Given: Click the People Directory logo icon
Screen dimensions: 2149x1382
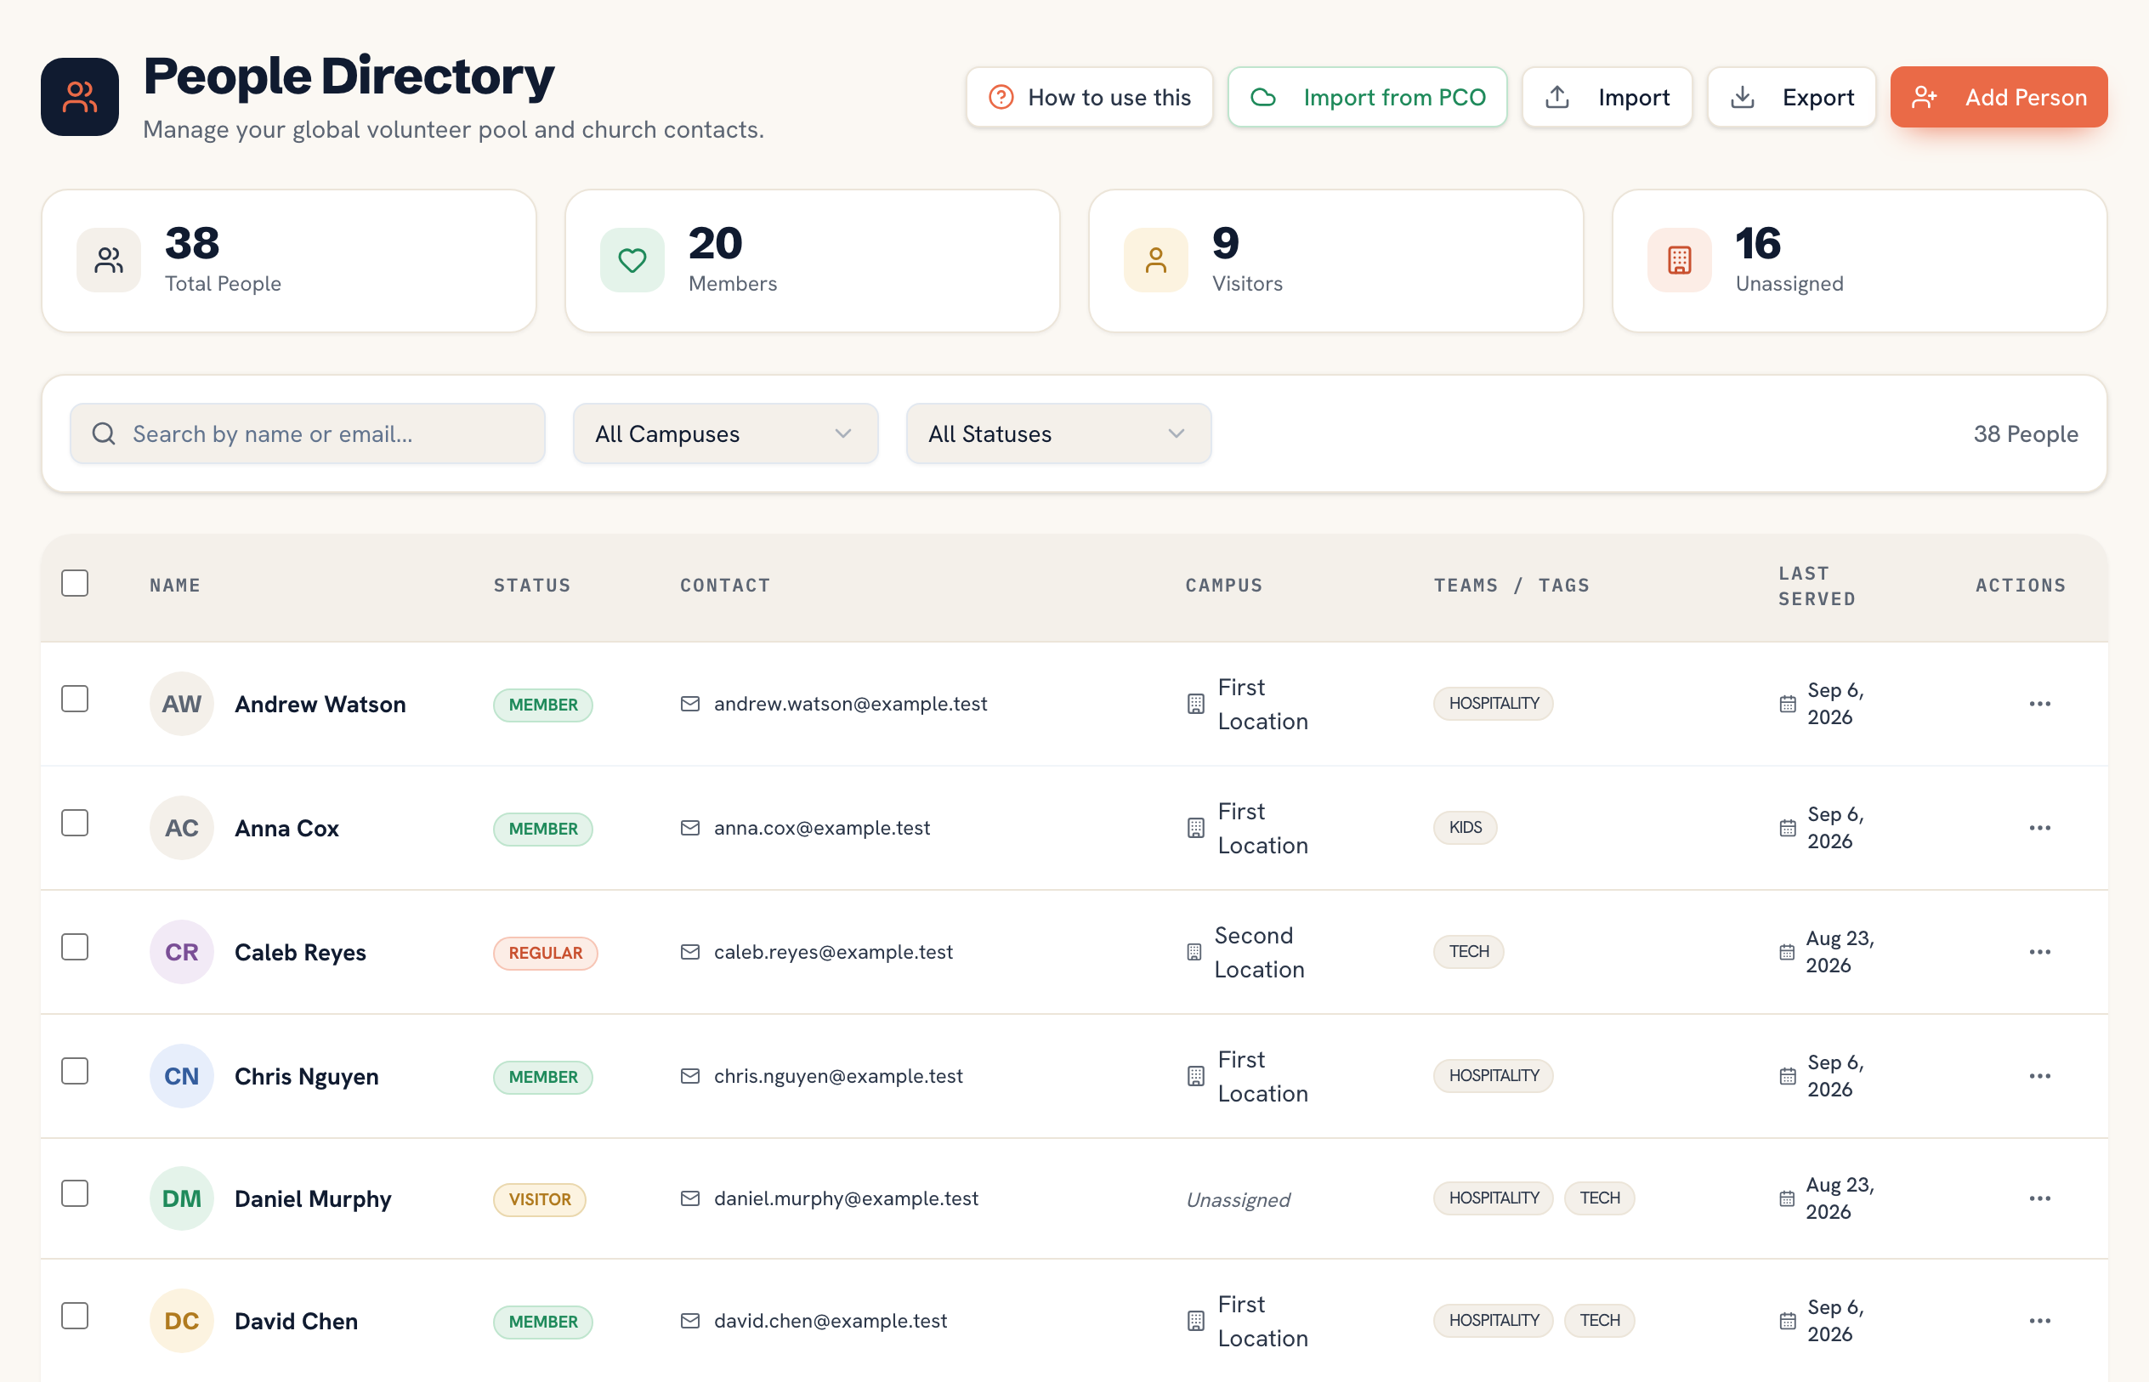Looking at the screenshot, I should (x=80, y=97).
